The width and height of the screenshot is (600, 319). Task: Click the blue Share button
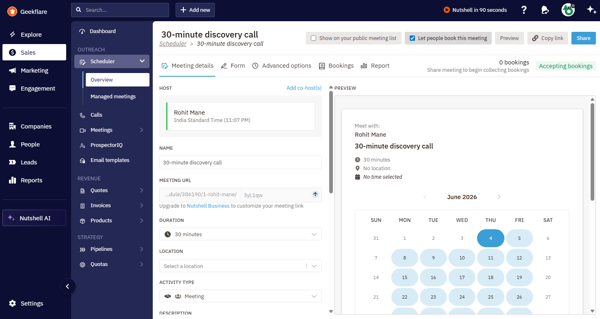coord(584,38)
